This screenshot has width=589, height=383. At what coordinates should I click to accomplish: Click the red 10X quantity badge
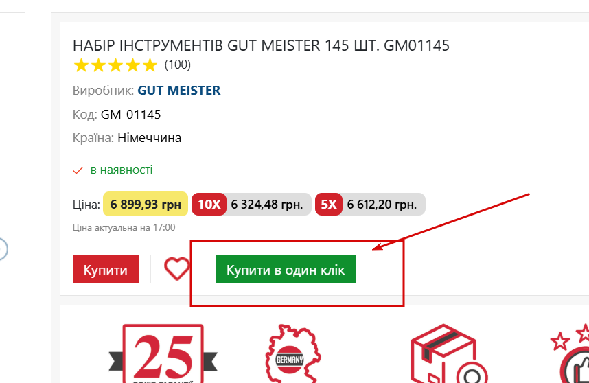pos(209,204)
